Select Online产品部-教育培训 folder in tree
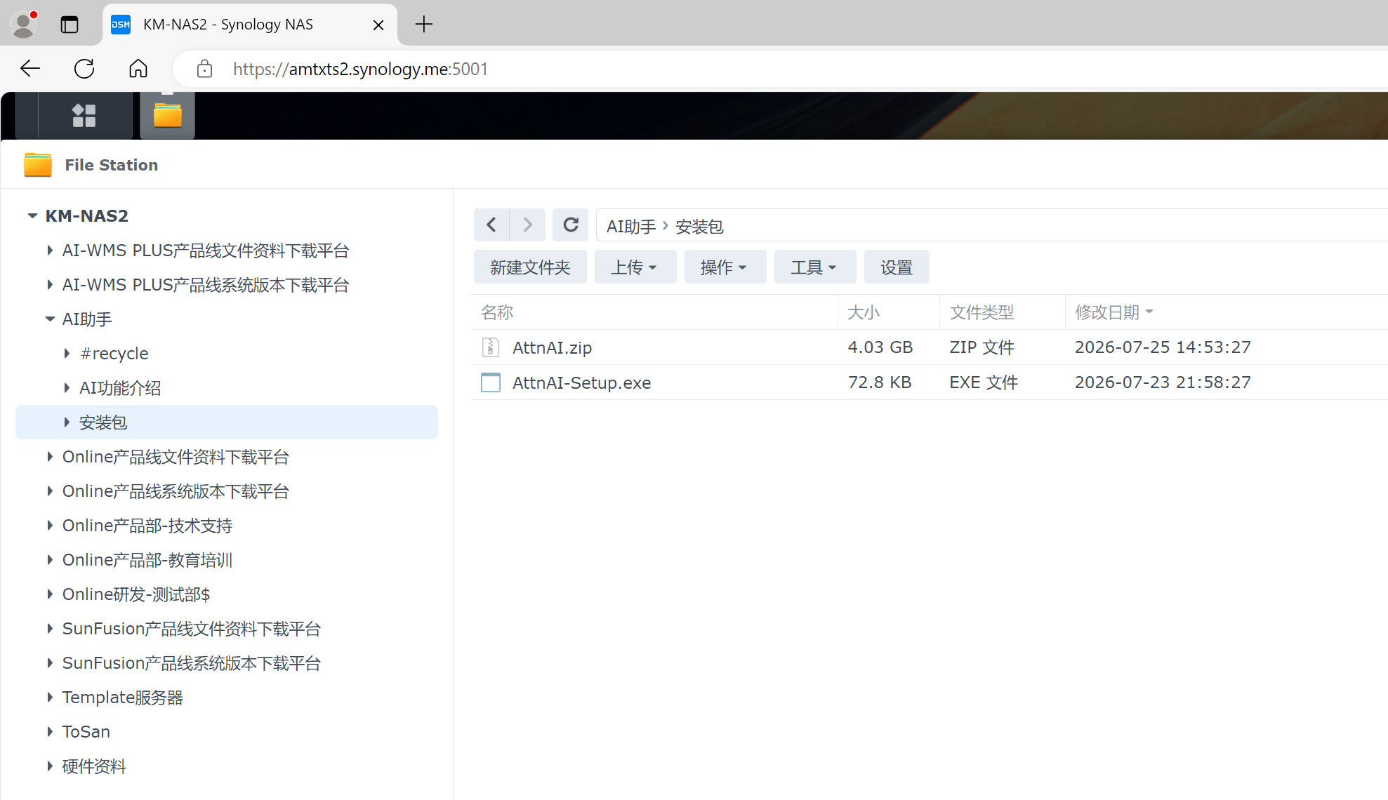1388x800 pixels. (147, 560)
